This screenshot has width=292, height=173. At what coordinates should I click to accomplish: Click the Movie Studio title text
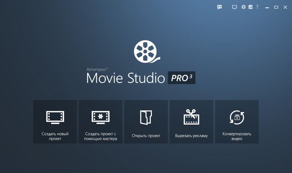(126, 78)
